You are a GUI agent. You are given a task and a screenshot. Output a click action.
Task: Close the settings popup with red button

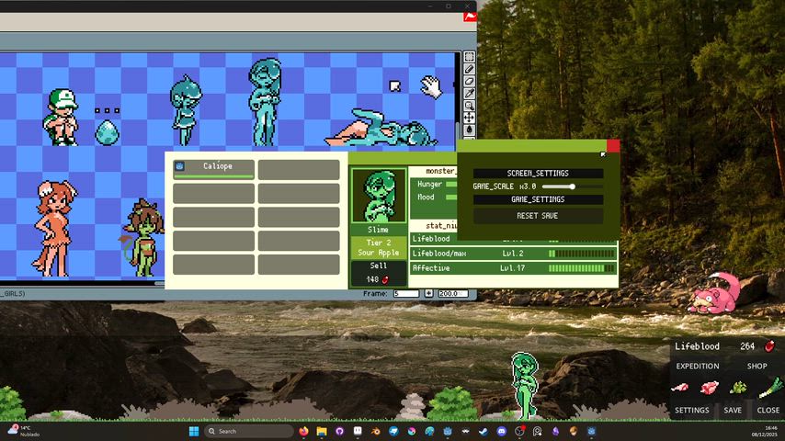point(613,146)
